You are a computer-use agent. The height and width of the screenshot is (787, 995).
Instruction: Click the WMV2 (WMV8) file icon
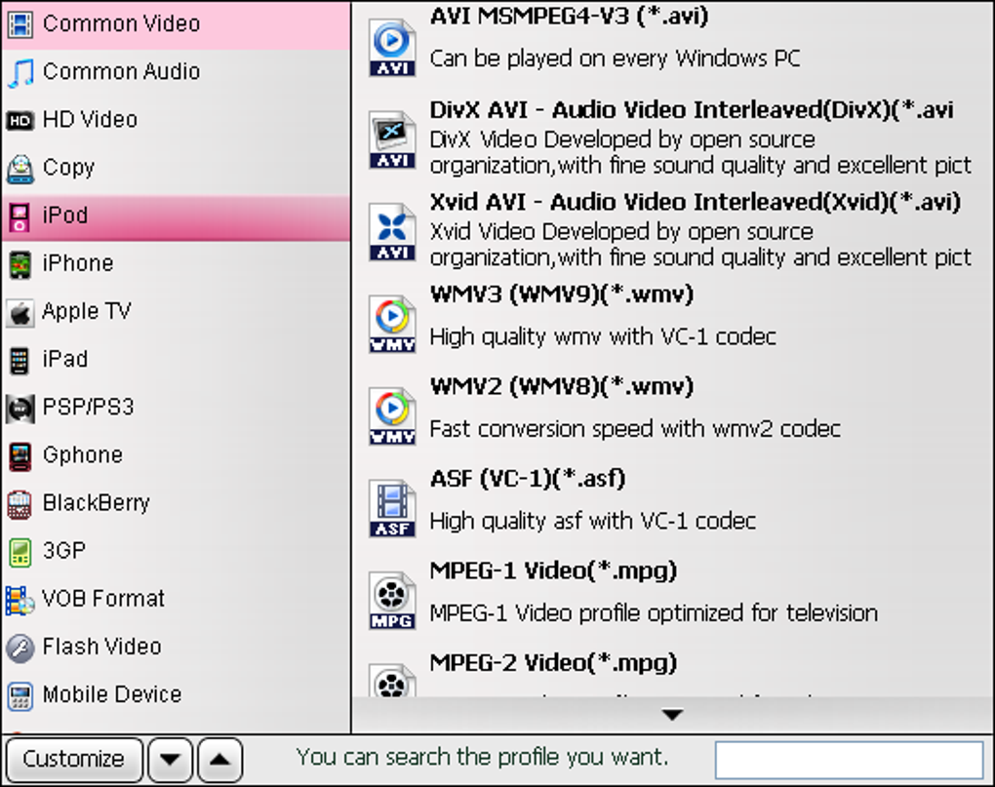point(392,416)
